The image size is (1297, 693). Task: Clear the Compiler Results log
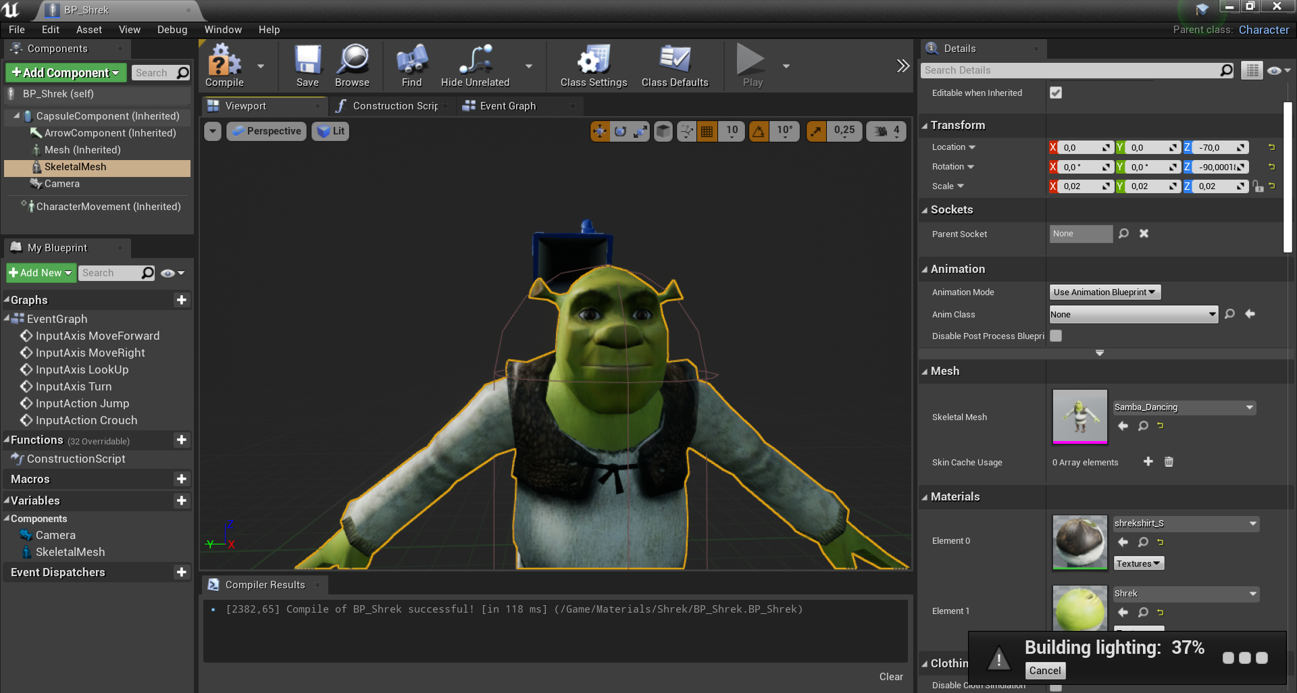891,677
